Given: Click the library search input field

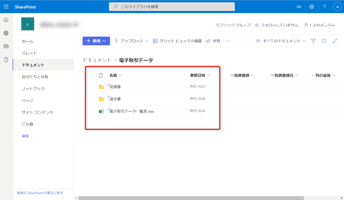Looking at the screenshot, I should click(172, 6).
